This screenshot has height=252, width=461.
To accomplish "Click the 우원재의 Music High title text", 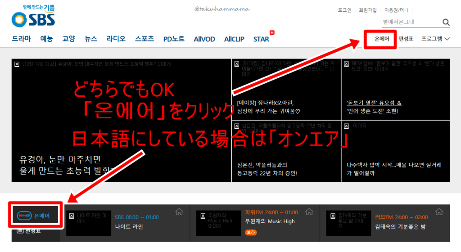I will [x=270, y=221].
